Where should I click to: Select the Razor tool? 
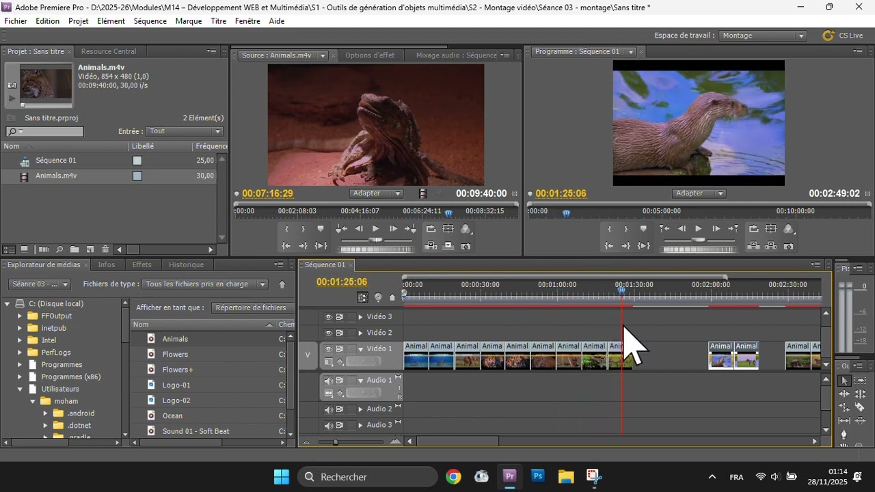pyautogui.click(x=860, y=407)
